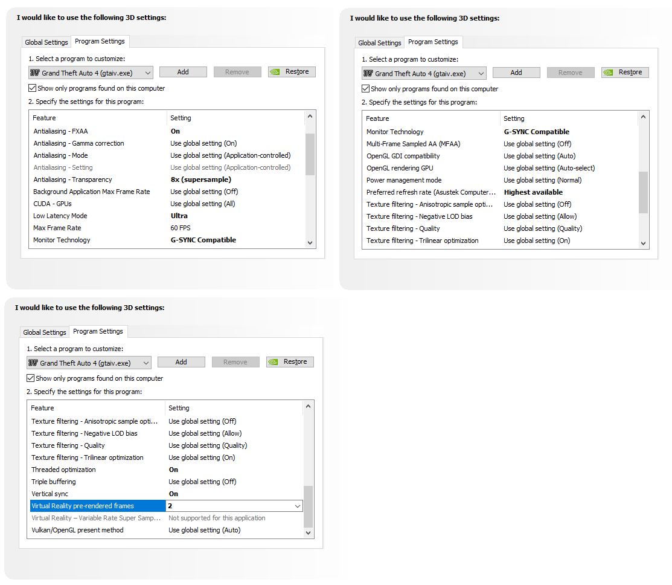Open program dropdown arrow in top-left panel
The width and height of the screenshot is (672, 585).
point(147,73)
